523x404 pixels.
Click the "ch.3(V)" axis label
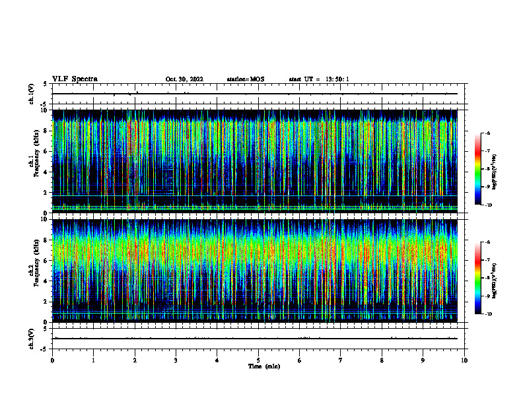click(x=32, y=339)
